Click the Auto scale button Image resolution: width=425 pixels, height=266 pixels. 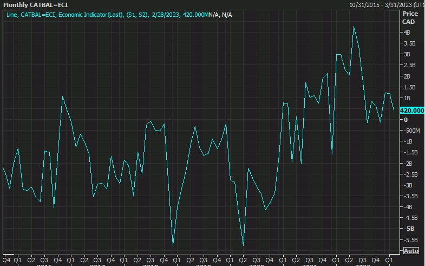pyautogui.click(x=411, y=251)
